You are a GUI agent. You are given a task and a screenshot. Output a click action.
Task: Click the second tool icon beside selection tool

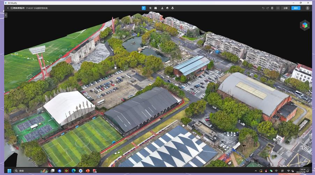150,8
